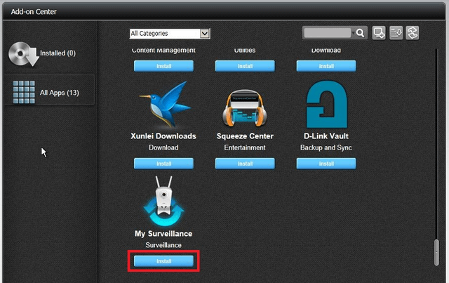Click the Download label under Xunlei Downloads
The image size is (449, 283).
[x=163, y=147]
